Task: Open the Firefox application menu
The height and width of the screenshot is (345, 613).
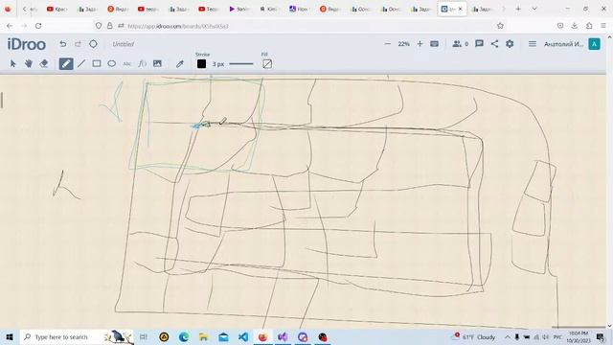Action: click(603, 26)
